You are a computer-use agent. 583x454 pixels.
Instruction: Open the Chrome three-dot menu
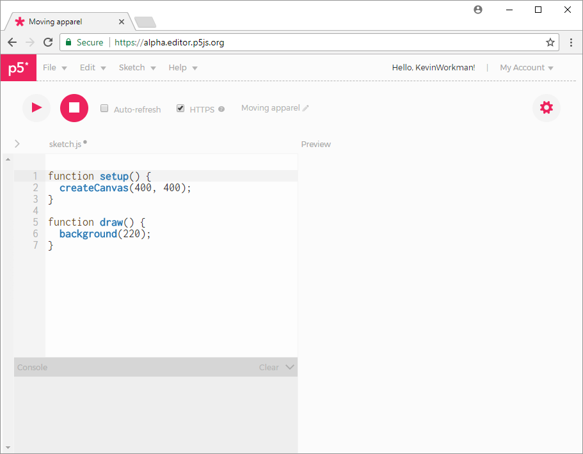(571, 42)
